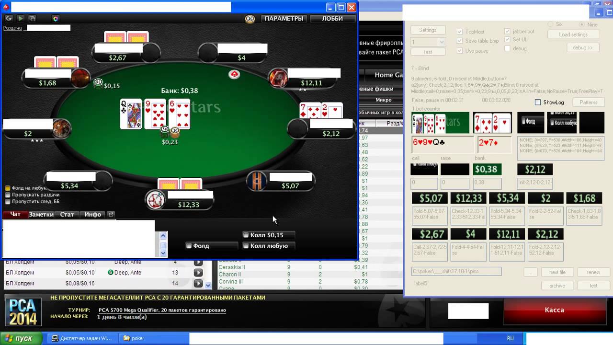Click the chip icon beside ПАРАМЕТРЫ
The width and height of the screenshot is (613, 345).
(250, 19)
